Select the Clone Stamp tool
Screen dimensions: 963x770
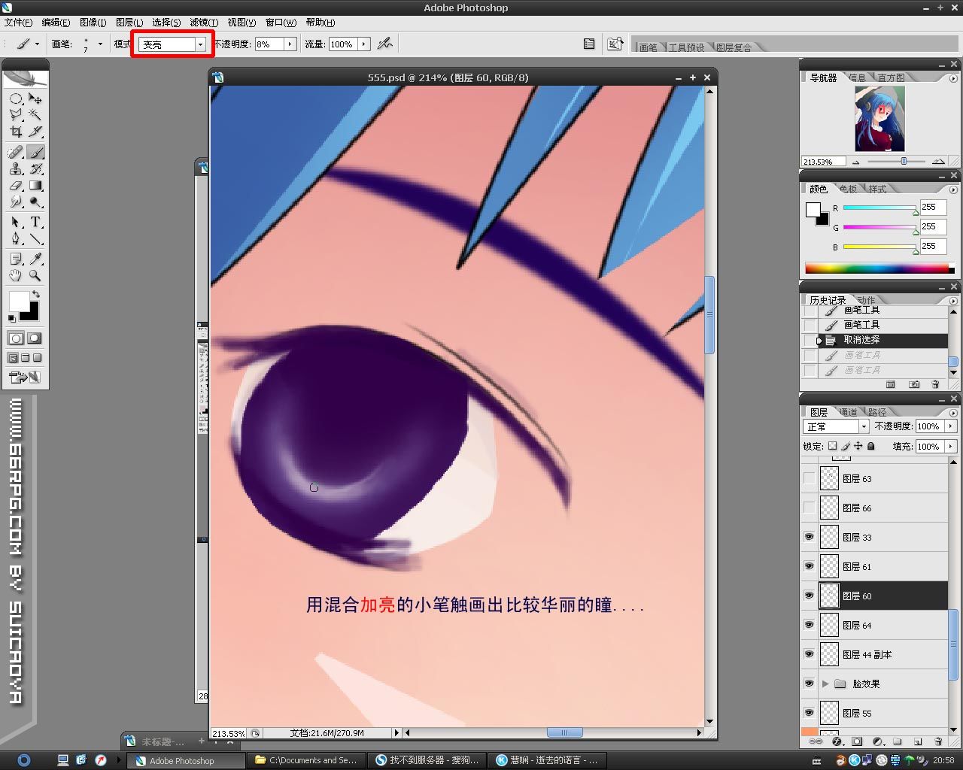click(15, 168)
